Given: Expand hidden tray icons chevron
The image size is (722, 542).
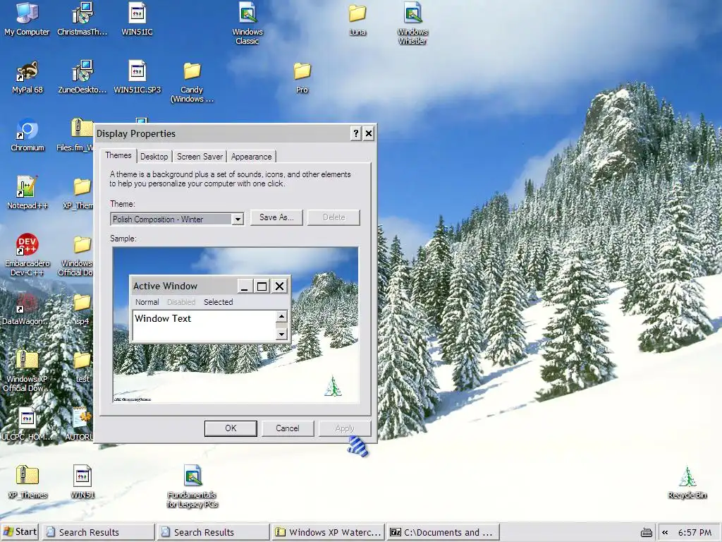Looking at the screenshot, I should pyautogui.click(x=665, y=532).
